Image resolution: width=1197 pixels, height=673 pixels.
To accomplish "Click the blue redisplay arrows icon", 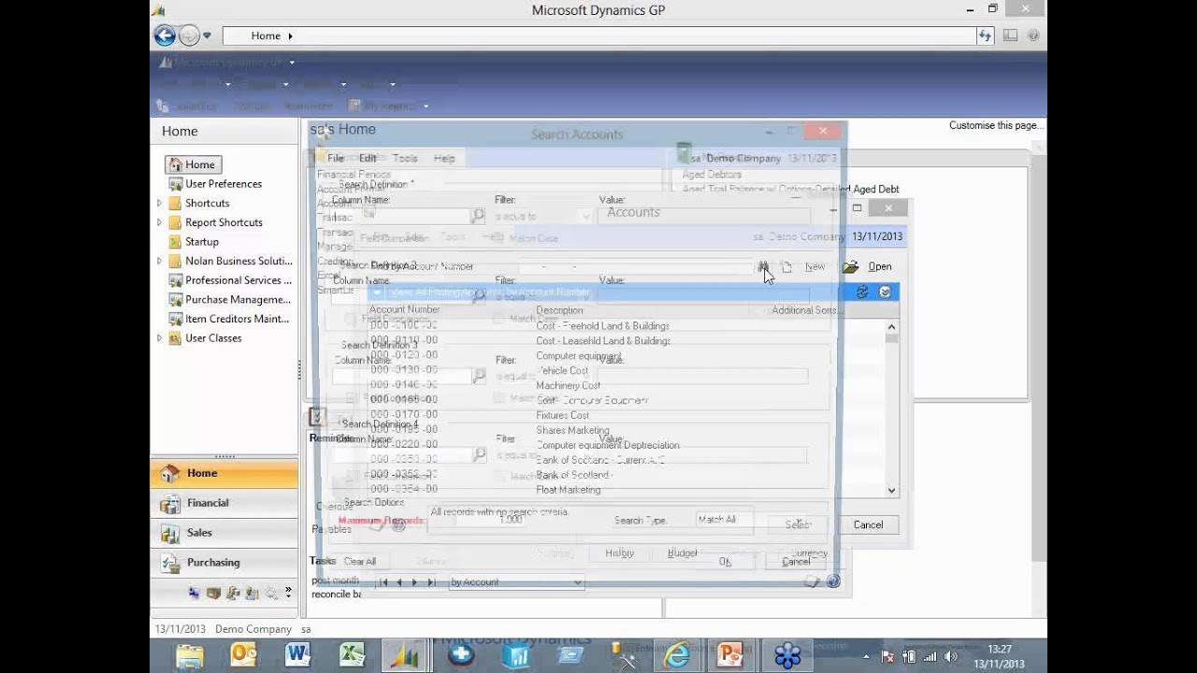I will (861, 291).
